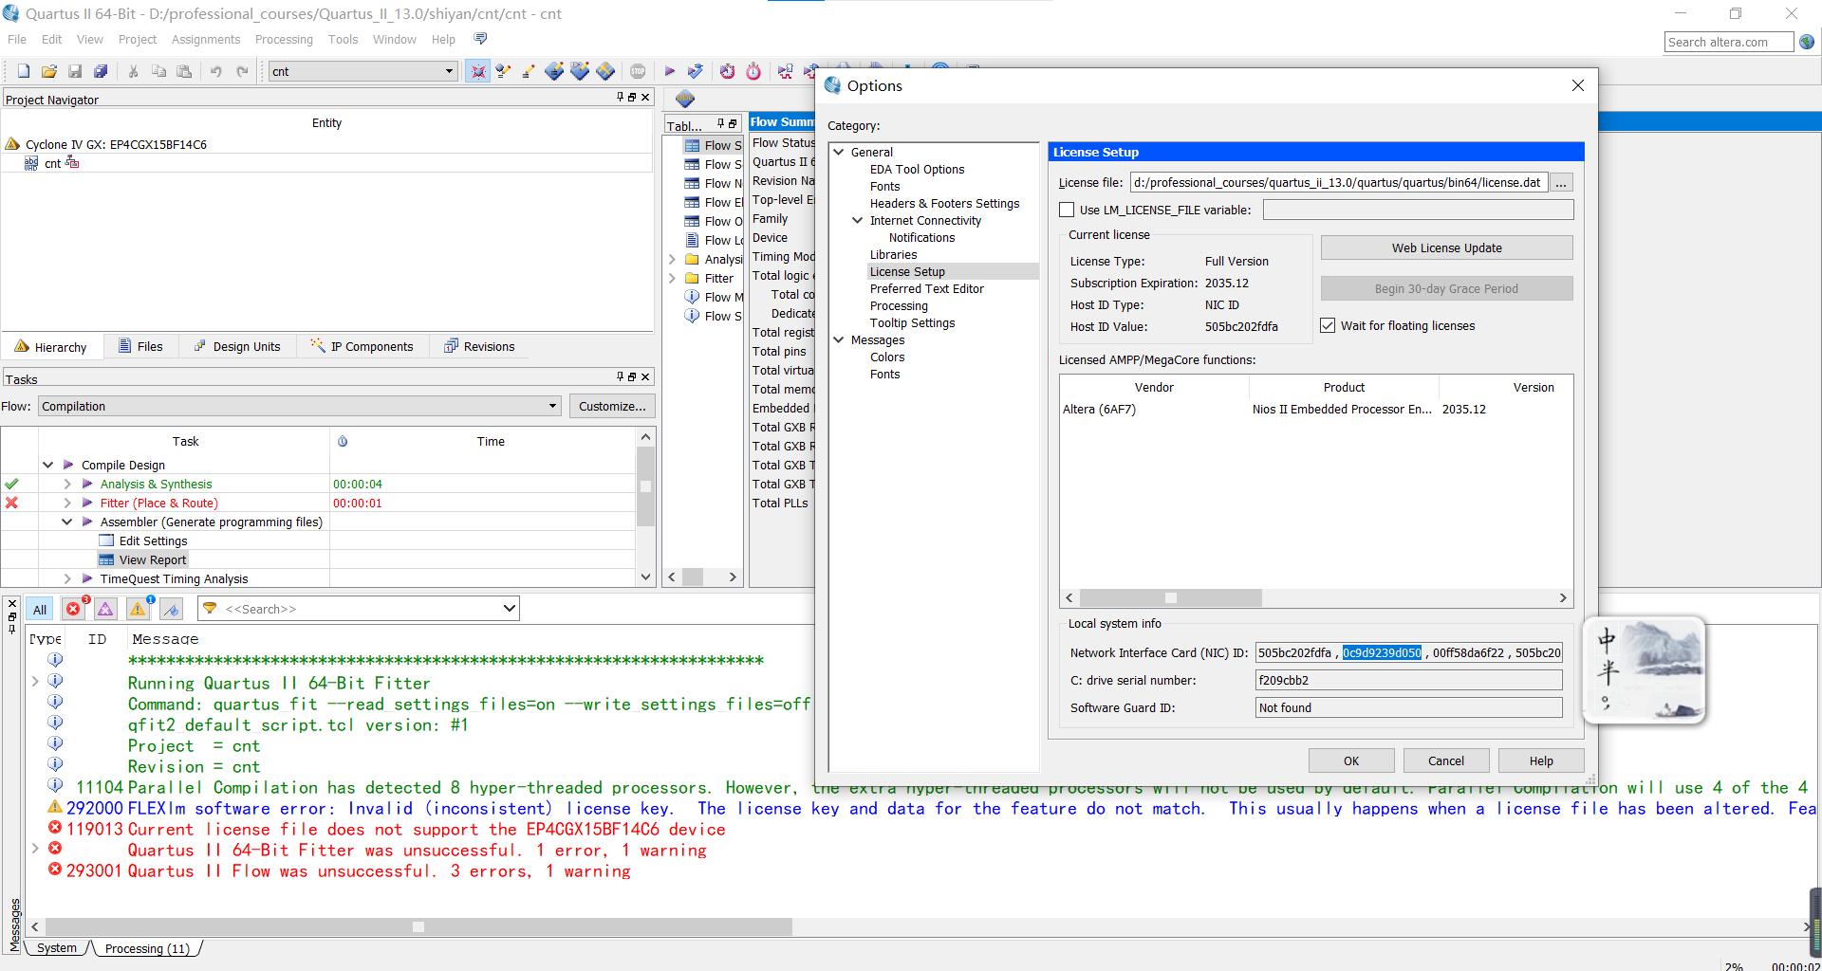Screen dimensions: 1822x971
Task: Click the Paste toolbar icon
Action: pyautogui.click(x=184, y=70)
